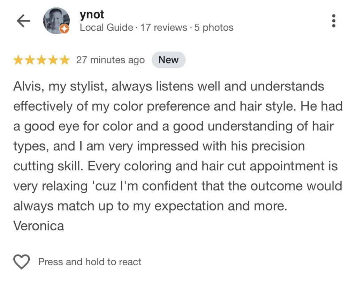Click the second yellow rating star
Image resolution: width=357 pixels, height=289 pixels.
point(30,60)
